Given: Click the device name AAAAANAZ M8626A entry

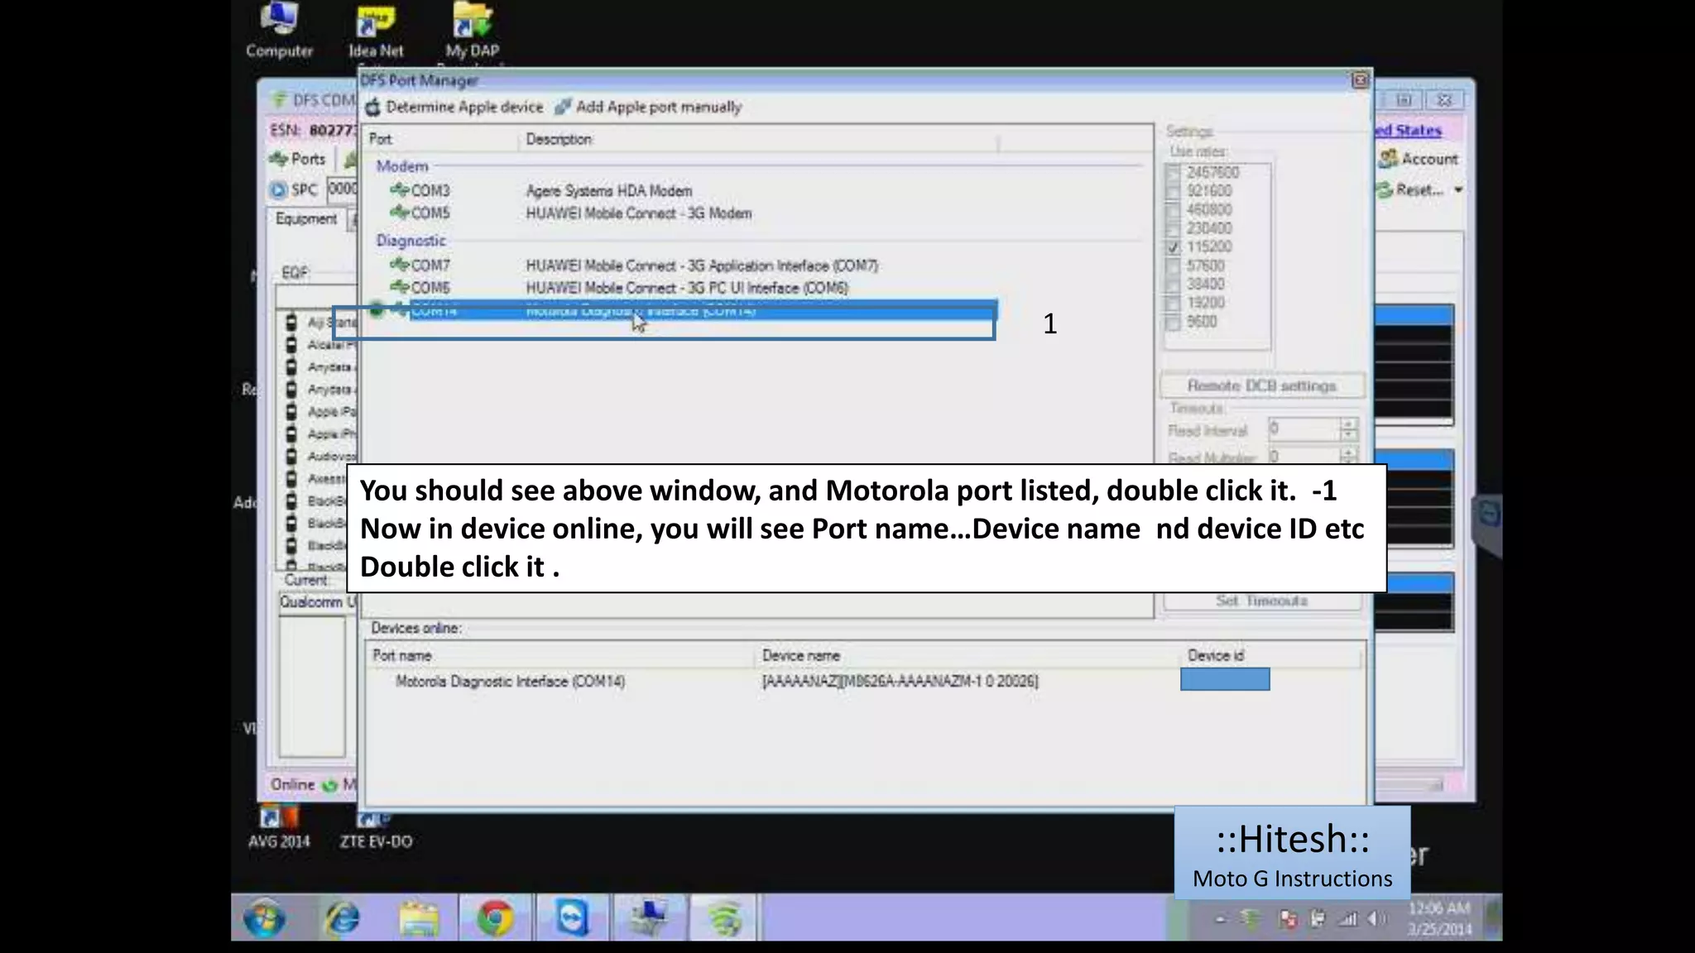Looking at the screenshot, I should 900,682.
